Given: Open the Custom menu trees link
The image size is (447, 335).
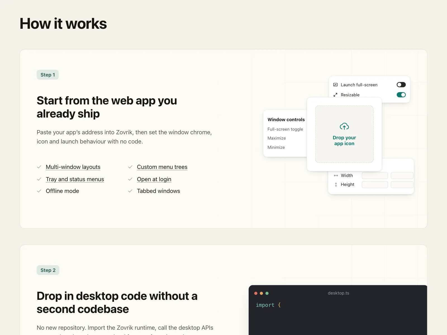Looking at the screenshot, I should point(162,167).
